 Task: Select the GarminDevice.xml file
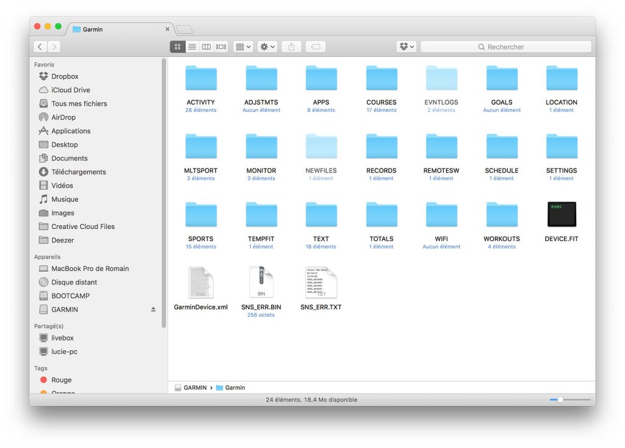(201, 283)
